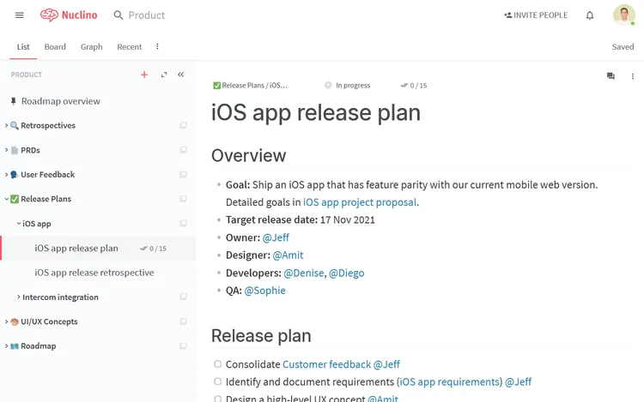Click the Intercom integration collection icon on right
The width and height of the screenshot is (644, 402).
click(x=183, y=297)
